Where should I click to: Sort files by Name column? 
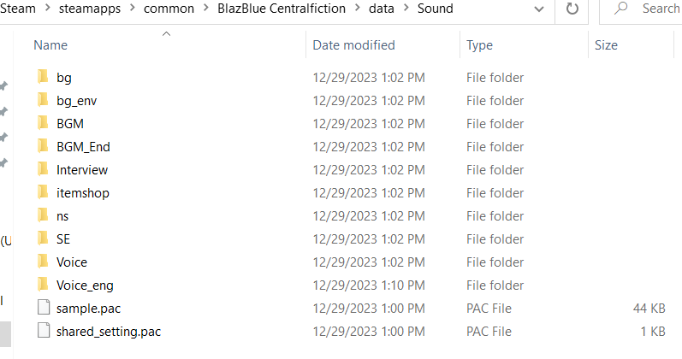tap(50, 45)
